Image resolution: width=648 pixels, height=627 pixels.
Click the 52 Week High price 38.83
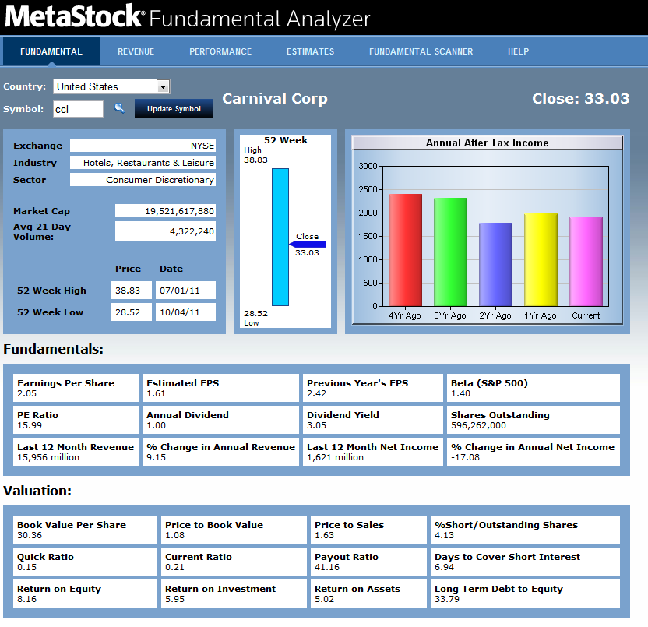132,291
